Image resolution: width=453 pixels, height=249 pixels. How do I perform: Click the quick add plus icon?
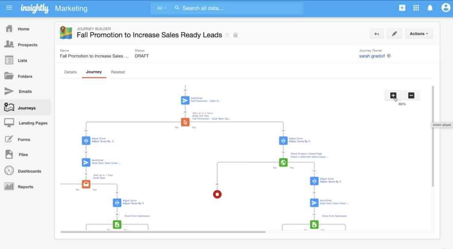pyautogui.click(x=402, y=8)
